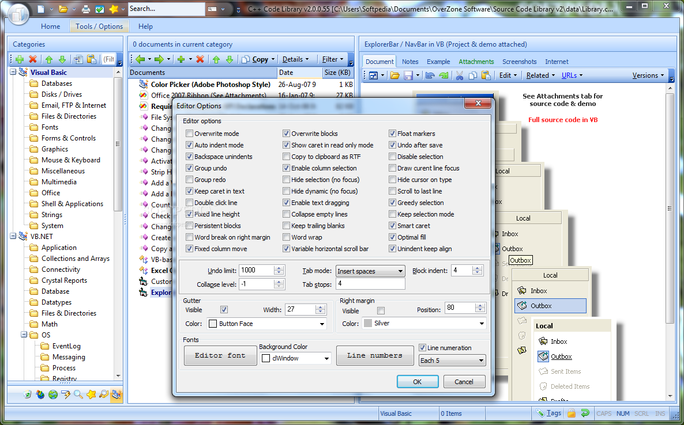This screenshot has height=425, width=684.
Task: Click Cancel in Editor Options dialog
Action: click(464, 381)
